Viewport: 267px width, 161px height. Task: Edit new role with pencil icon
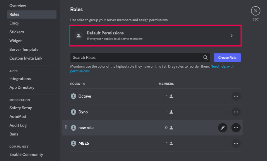tap(222, 128)
